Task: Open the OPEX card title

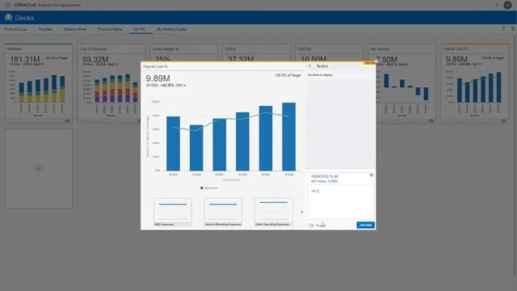Action: tap(230, 48)
